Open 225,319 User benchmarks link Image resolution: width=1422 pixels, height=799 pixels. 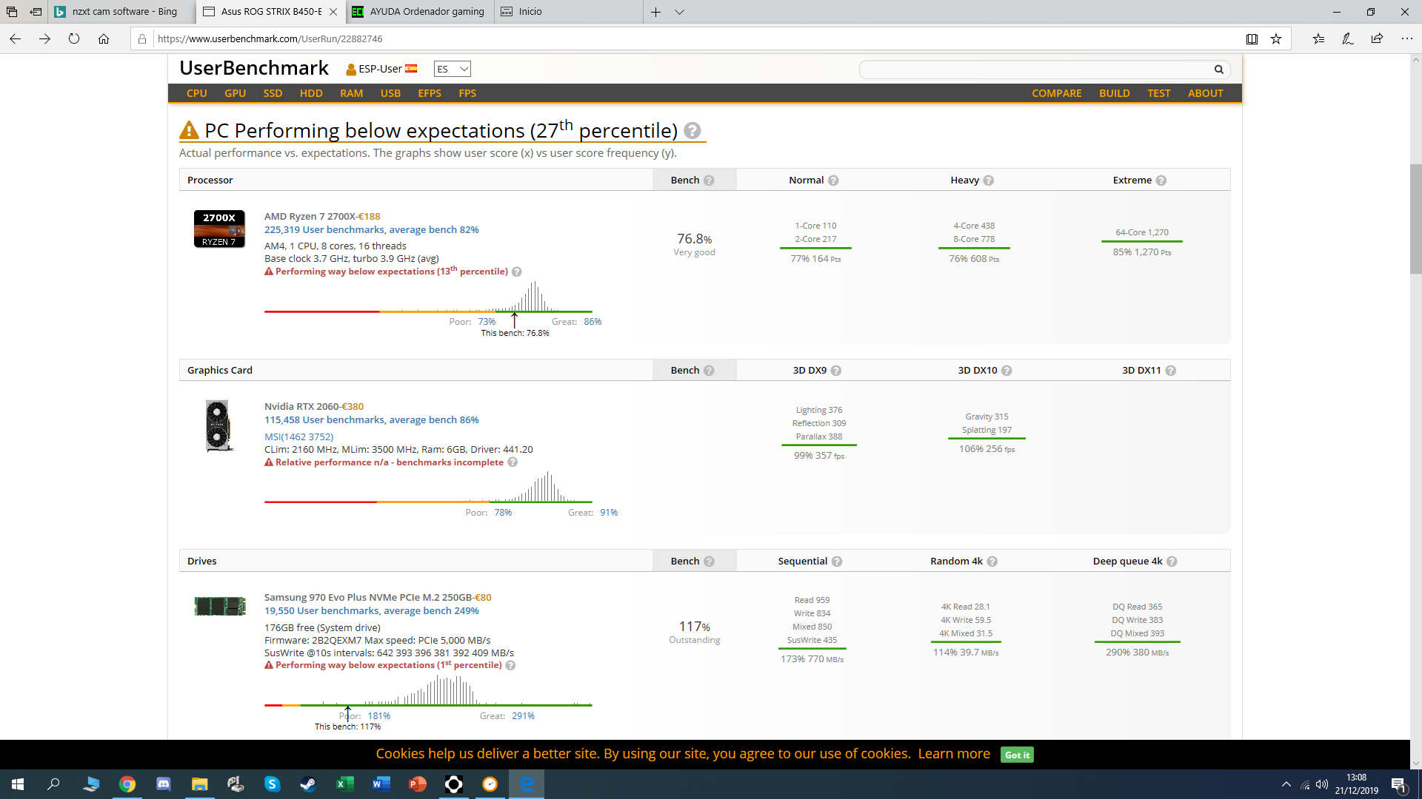(x=371, y=230)
